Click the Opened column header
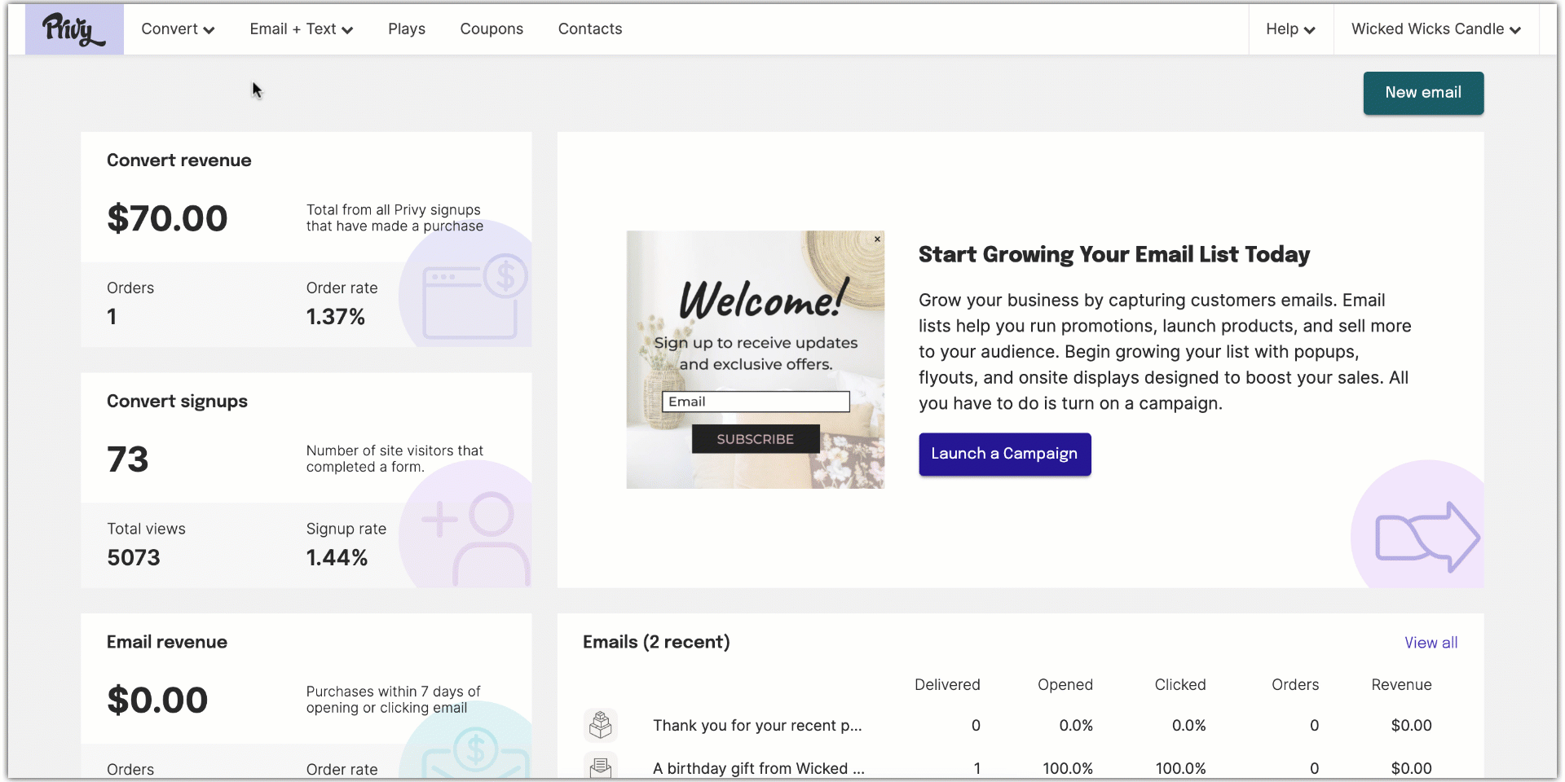This screenshot has width=1565, height=782. click(1065, 685)
